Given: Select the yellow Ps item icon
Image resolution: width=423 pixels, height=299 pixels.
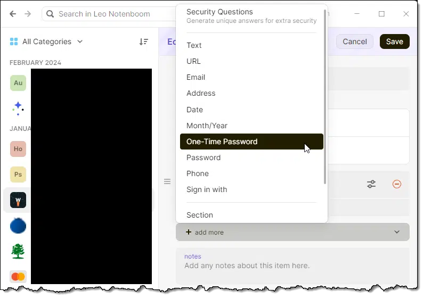Looking at the screenshot, I should [x=18, y=175].
